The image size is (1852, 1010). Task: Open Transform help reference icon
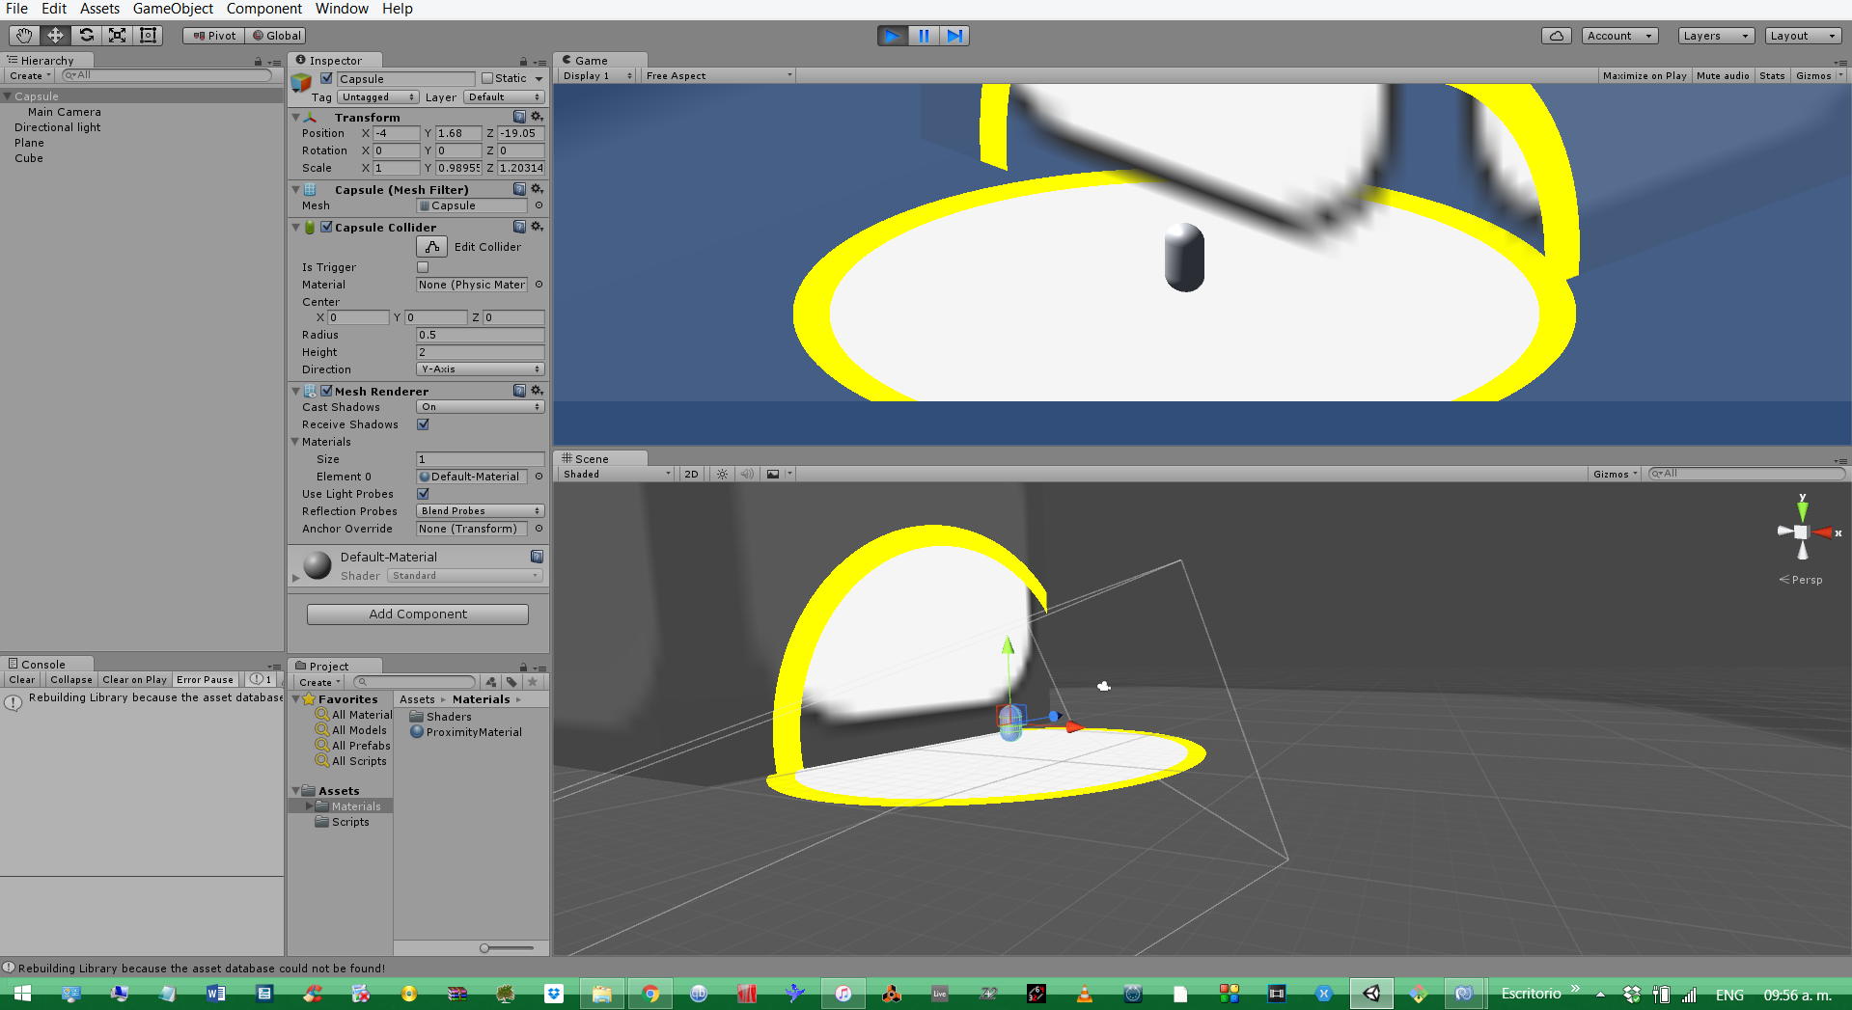[x=520, y=117]
